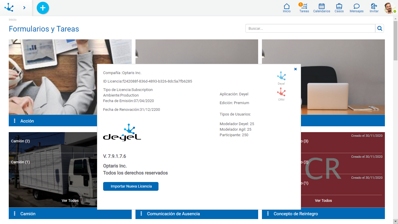The height and width of the screenshot is (224, 398).
Task: Click Aplicación: Deyel text
Action: pos(234,94)
